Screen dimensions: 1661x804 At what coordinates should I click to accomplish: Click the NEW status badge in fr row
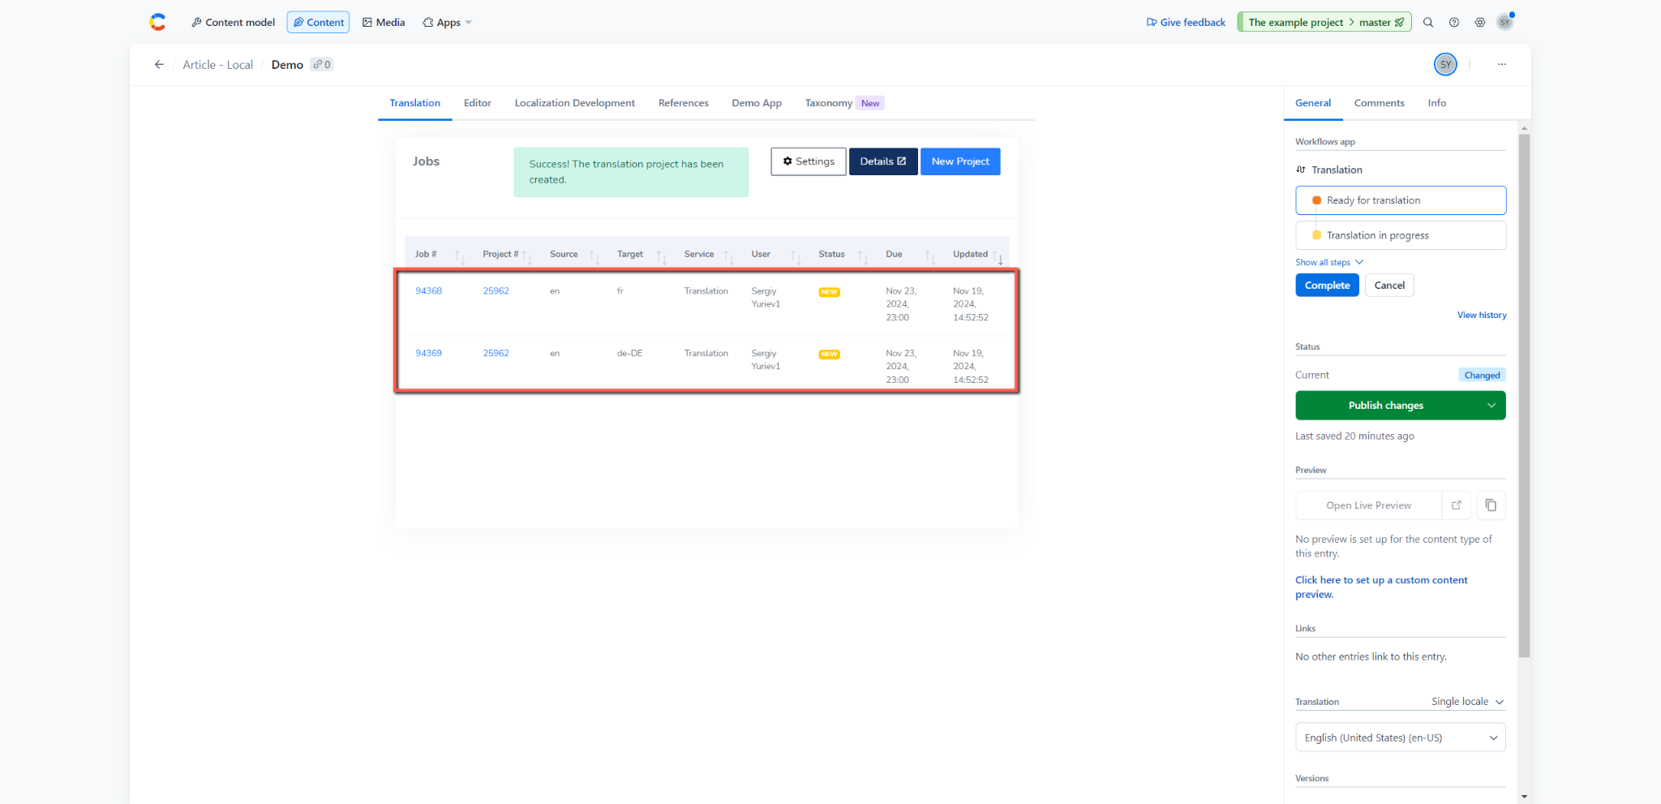click(x=830, y=292)
